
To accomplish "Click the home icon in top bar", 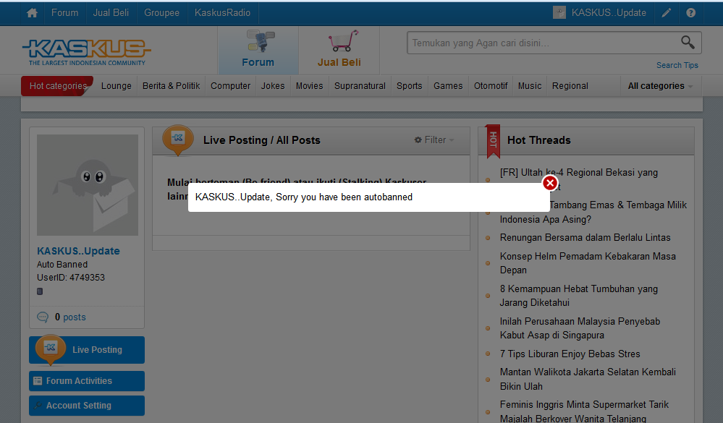I will (x=33, y=13).
